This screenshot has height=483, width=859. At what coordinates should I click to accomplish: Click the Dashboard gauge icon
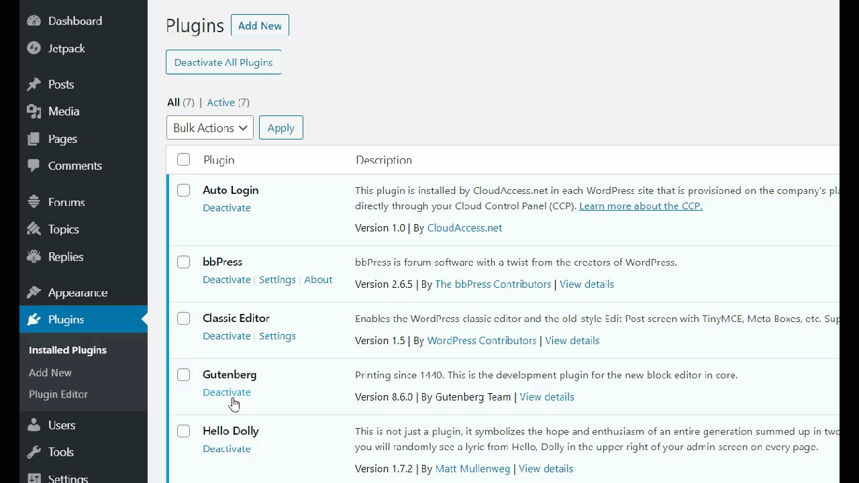click(34, 21)
